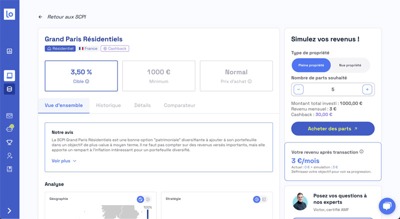Select Pleine propriété option
Viewport: 400px width, 219px height.
[311, 65]
